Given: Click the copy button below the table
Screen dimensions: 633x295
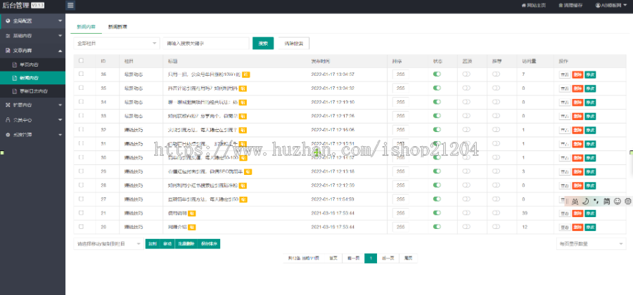Looking at the screenshot, I should [x=152, y=244].
